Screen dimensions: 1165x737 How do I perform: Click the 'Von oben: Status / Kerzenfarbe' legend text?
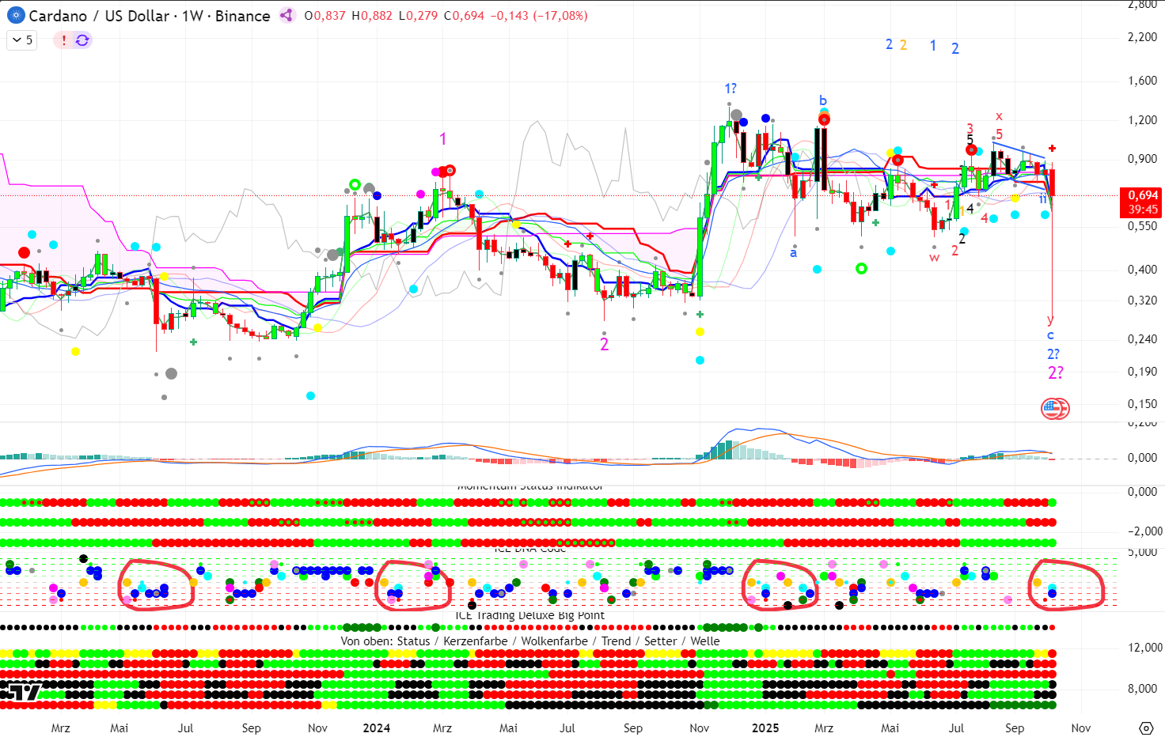coord(530,641)
